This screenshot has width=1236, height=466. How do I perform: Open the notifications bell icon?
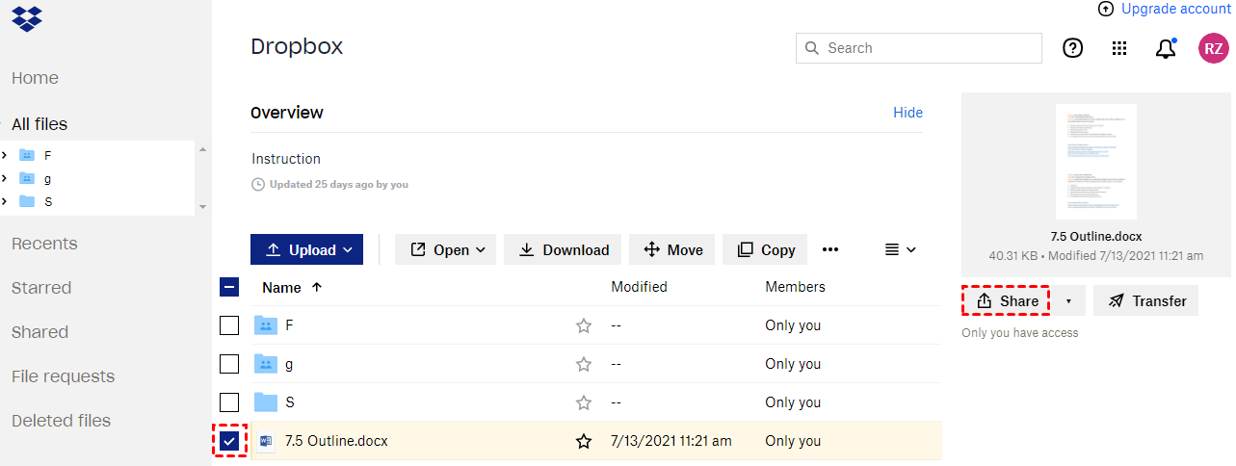pos(1166,48)
